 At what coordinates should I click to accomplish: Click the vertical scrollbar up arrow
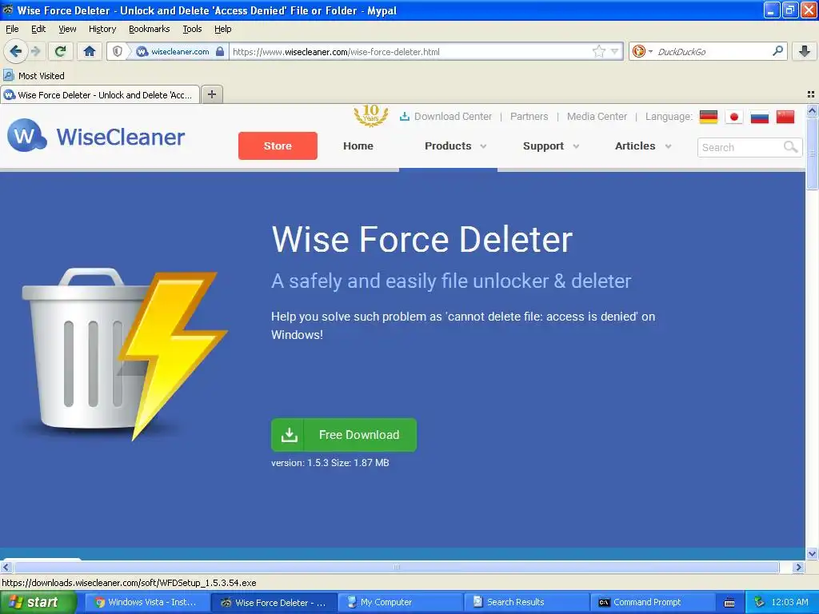(x=812, y=110)
